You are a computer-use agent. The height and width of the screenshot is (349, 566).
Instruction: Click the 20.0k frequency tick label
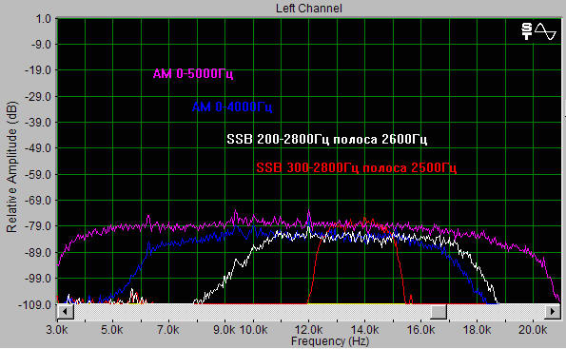[533, 330]
